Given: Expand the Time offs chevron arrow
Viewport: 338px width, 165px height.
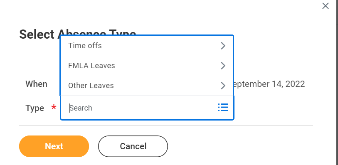Looking at the screenshot, I should click(x=223, y=46).
